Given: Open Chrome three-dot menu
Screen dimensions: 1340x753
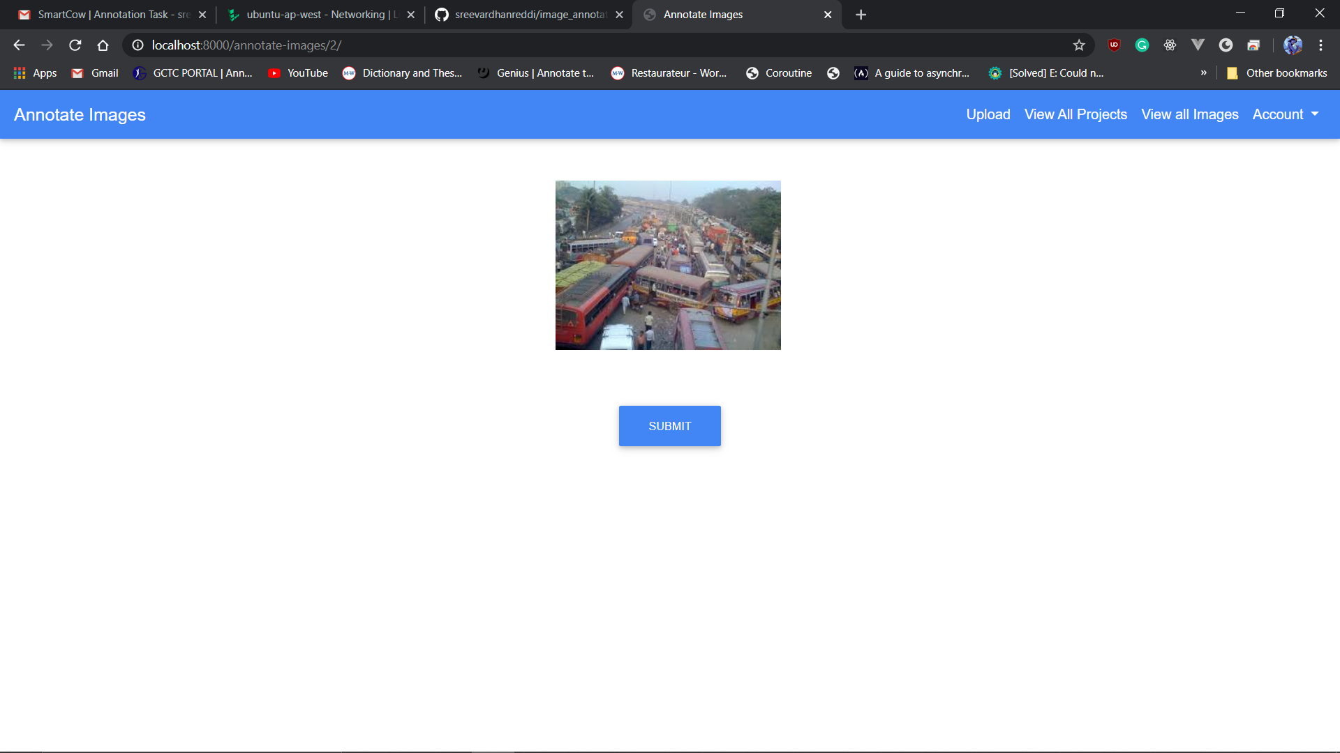Looking at the screenshot, I should click(1320, 45).
